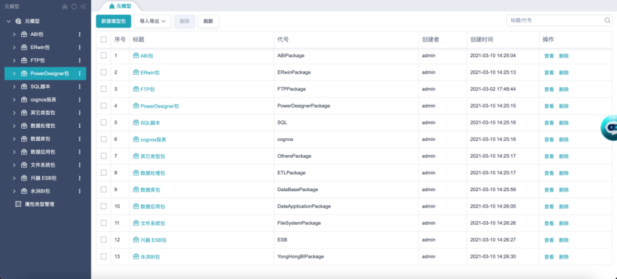Check the checkbox for row 3 FTP包
Viewport: 617px width, 279px height.
(104, 89)
